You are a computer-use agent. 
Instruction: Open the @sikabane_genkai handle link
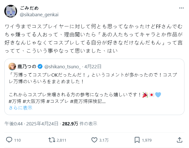point(39,14)
